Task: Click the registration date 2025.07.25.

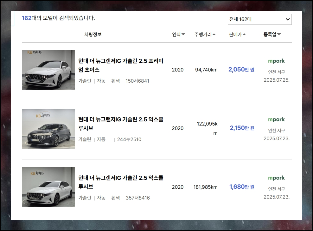Action: [277, 80]
